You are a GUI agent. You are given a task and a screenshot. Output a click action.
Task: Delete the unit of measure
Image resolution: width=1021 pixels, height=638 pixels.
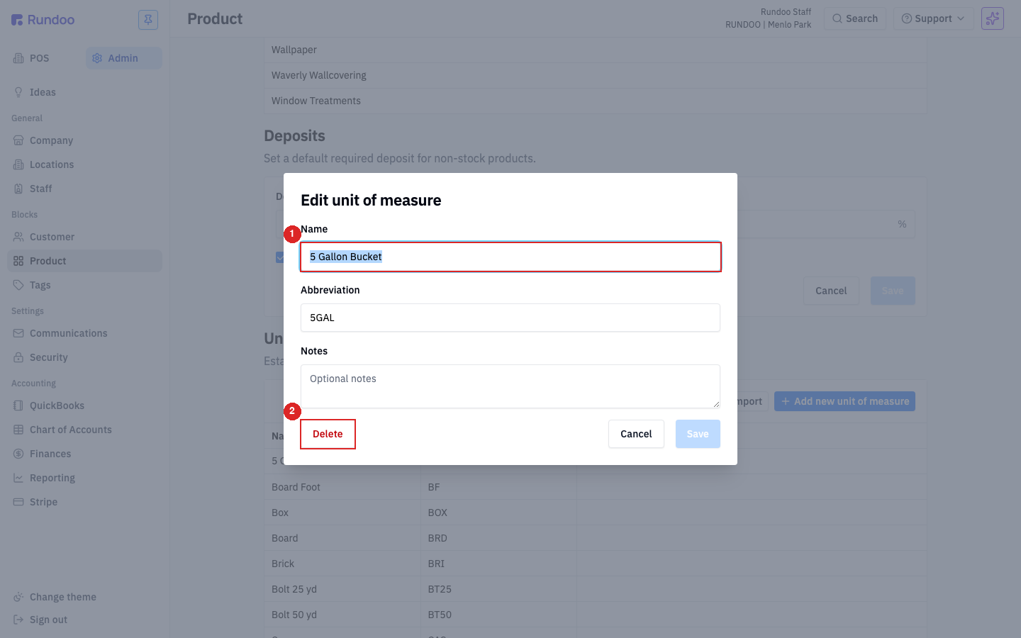(x=328, y=434)
